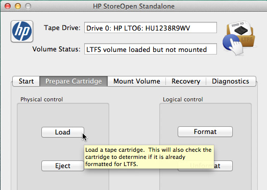Screen dimensions: 267x190
Task: Close the HP StoreOpen window
Action: [x=8, y=6]
